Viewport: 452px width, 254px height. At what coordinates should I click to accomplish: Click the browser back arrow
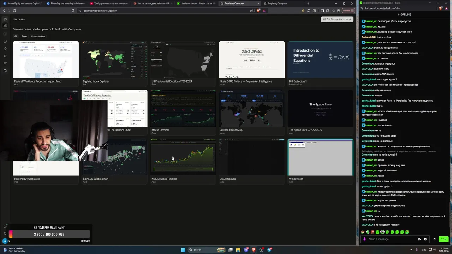click(4, 11)
